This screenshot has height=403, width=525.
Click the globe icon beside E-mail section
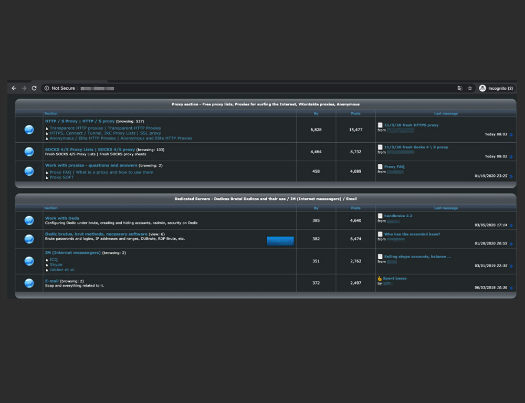coord(29,283)
